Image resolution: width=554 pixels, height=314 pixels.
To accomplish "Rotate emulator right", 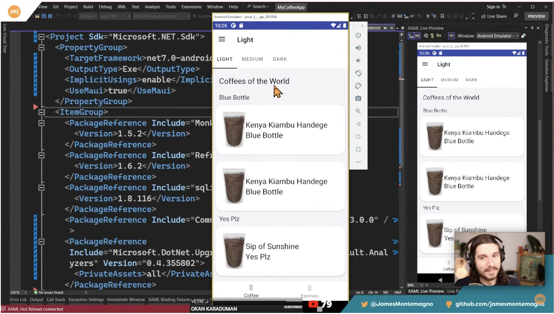I will 358,86.
